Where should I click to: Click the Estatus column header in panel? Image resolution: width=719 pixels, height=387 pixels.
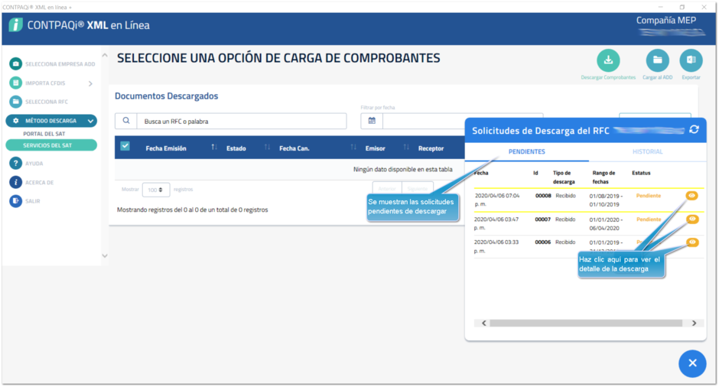641,173
